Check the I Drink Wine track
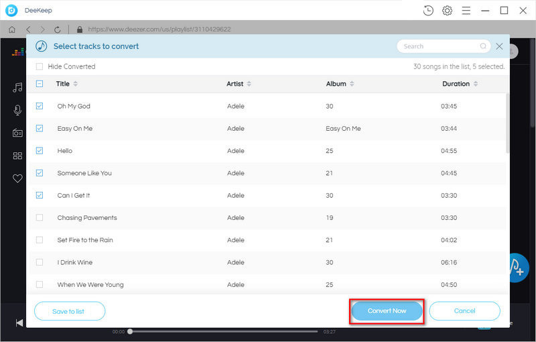Image resolution: width=536 pixels, height=342 pixels. click(x=40, y=262)
